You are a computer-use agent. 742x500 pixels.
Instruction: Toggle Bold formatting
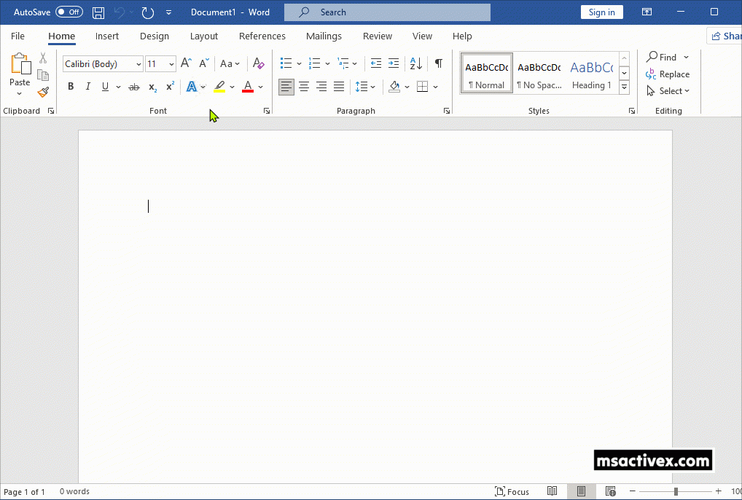coord(71,87)
